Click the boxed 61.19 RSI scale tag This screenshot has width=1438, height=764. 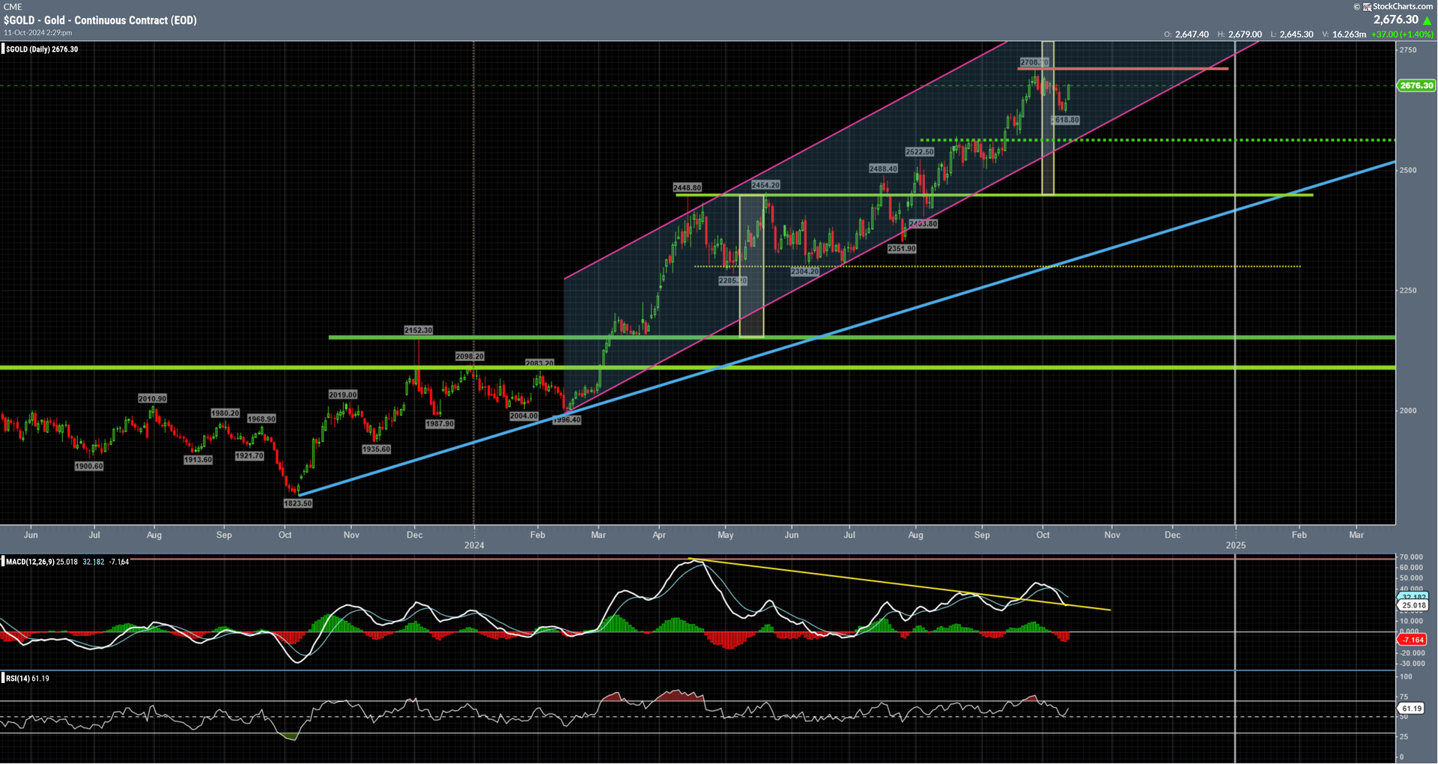[1412, 709]
